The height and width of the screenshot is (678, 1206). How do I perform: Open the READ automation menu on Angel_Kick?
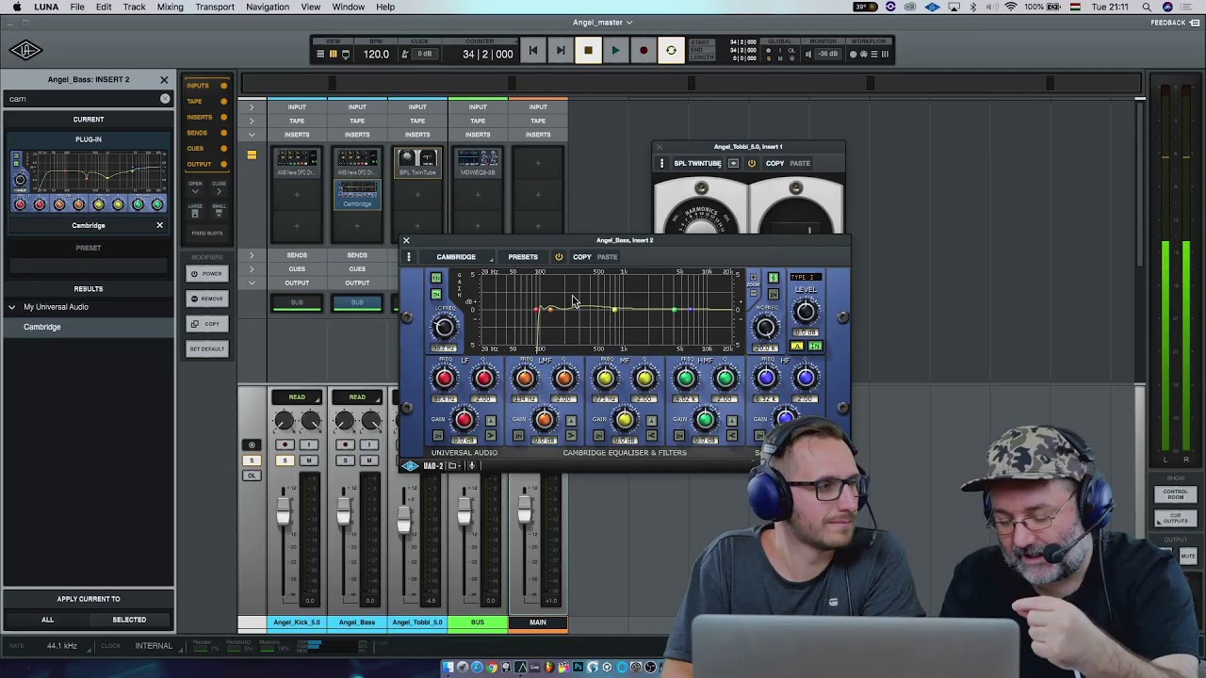coord(297,397)
